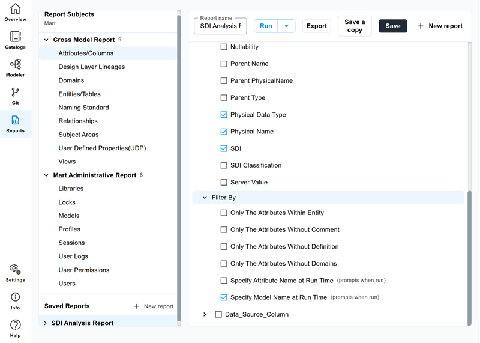Check the Data_Source_Column checkbox

(218, 314)
